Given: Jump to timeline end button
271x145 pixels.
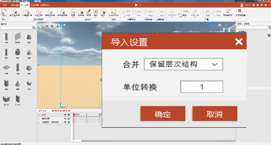Looking at the screenshot, I should (x=63, y=111).
